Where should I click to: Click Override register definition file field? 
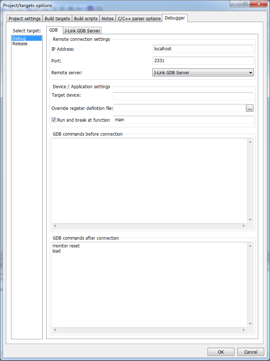[179, 108]
